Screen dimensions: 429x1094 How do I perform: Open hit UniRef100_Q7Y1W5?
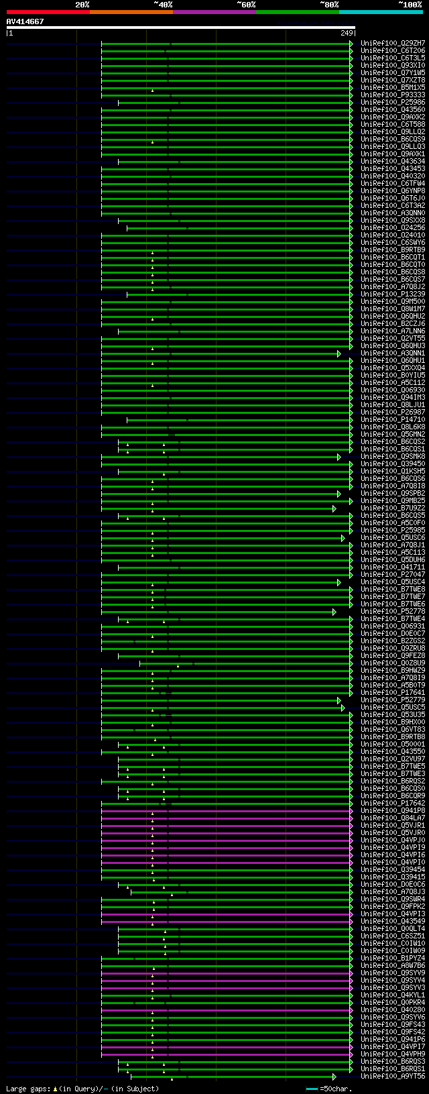(x=393, y=73)
